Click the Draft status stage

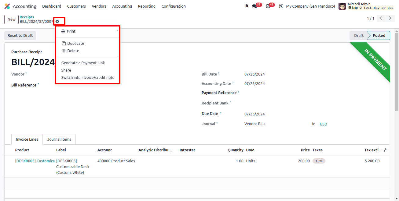(358, 35)
